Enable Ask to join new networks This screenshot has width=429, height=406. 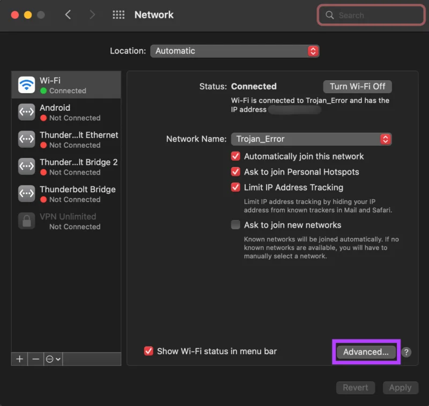coord(235,225)
